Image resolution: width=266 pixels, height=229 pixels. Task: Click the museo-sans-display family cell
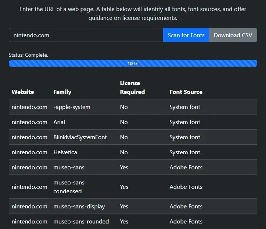79,207
